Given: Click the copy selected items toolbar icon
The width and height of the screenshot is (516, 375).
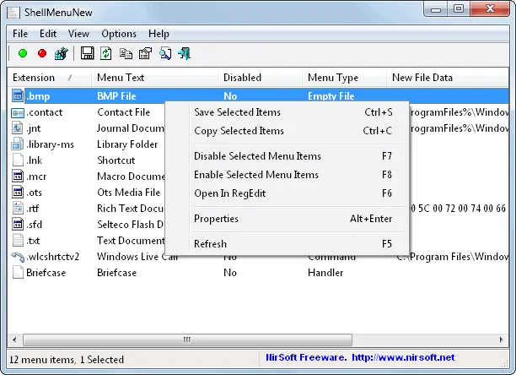Looking at the screenshot, I should 126,54.
